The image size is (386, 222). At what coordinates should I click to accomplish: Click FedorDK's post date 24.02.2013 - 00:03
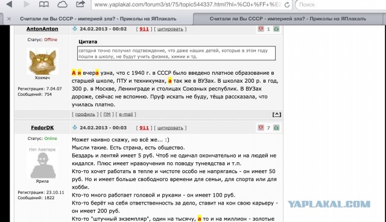coord(103,127)
